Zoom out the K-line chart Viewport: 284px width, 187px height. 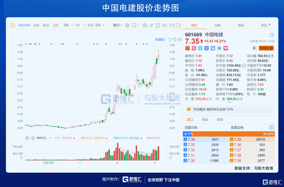pos(175,40)
